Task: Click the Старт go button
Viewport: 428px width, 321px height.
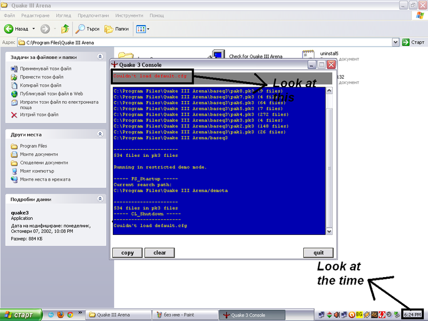Action: pyautogui.click(x=413, y=42)
